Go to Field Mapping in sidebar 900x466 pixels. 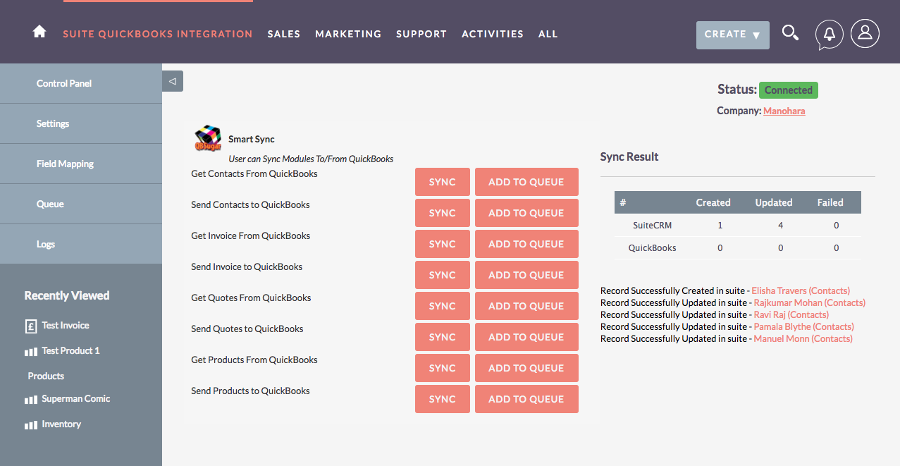[65, 164]
